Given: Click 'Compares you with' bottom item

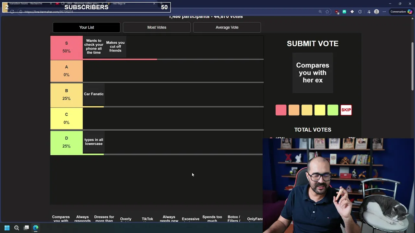Looking at the screenshot, I should pos(61,219).
